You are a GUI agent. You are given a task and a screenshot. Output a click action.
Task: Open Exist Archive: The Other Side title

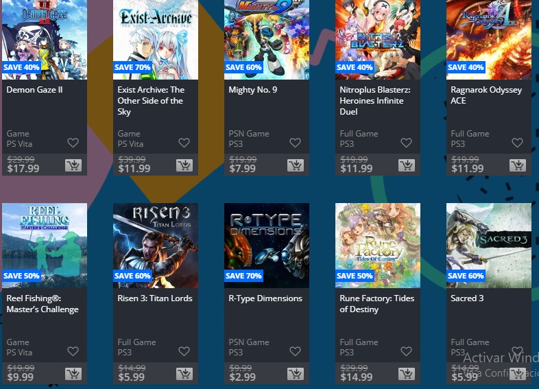[151, 101]
